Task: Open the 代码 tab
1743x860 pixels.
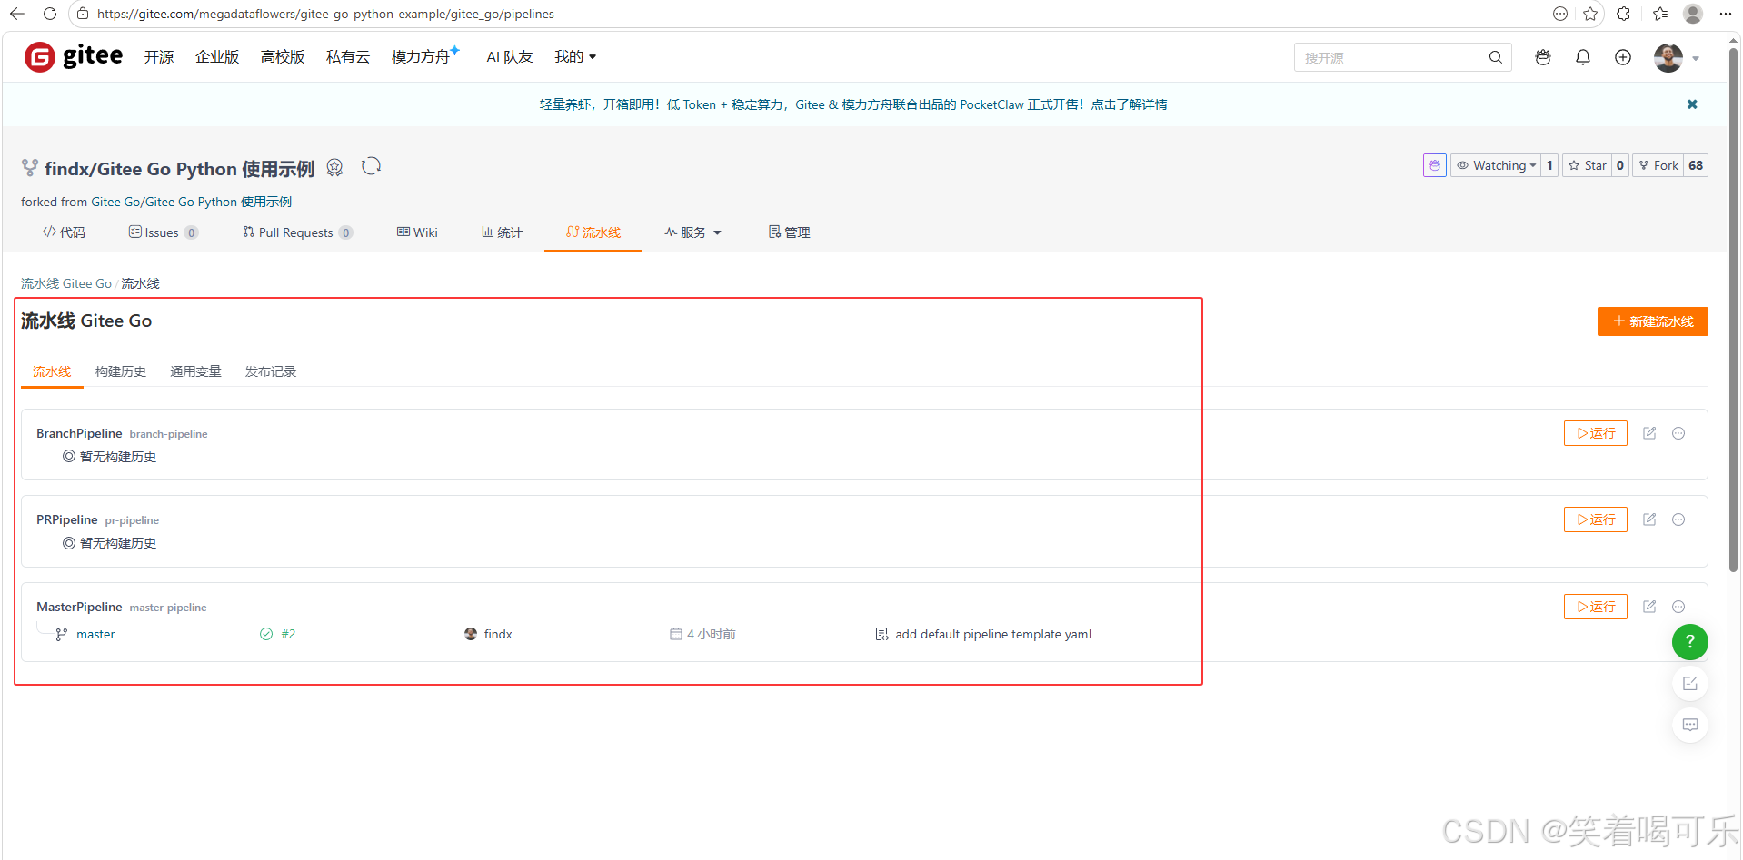Action: (x=64, y=232)
